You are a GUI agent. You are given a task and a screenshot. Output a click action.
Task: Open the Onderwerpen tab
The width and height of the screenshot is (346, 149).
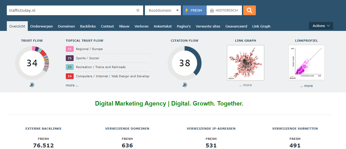pyautogui.click(x=41, y=26)
